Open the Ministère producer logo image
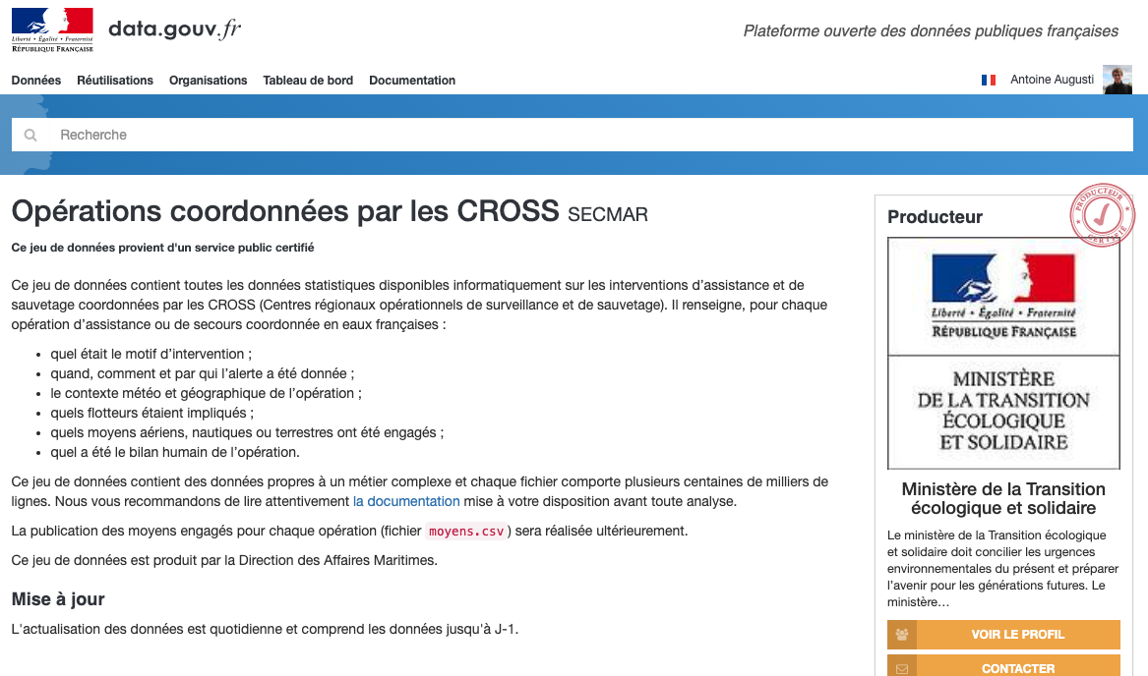Viewport: 1148px width, 676px height. pos(1003,354)
